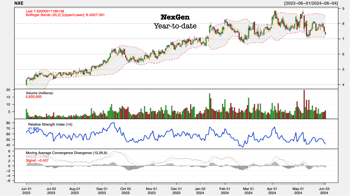
Task: Click the RSI value 41.899
Action: (x=33, y=129)
